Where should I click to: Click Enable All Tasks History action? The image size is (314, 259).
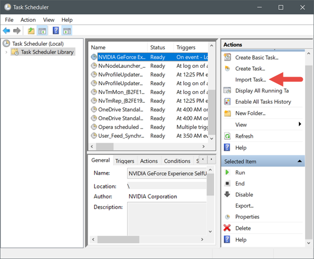click(x=263, y=102)
